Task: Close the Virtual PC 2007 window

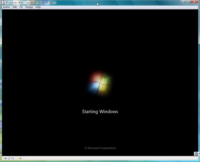Action: point(194,2)
